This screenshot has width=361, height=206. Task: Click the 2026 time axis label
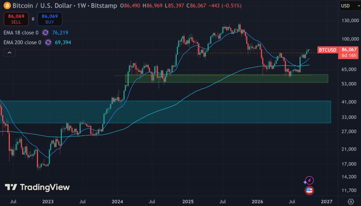coord(257,202)
